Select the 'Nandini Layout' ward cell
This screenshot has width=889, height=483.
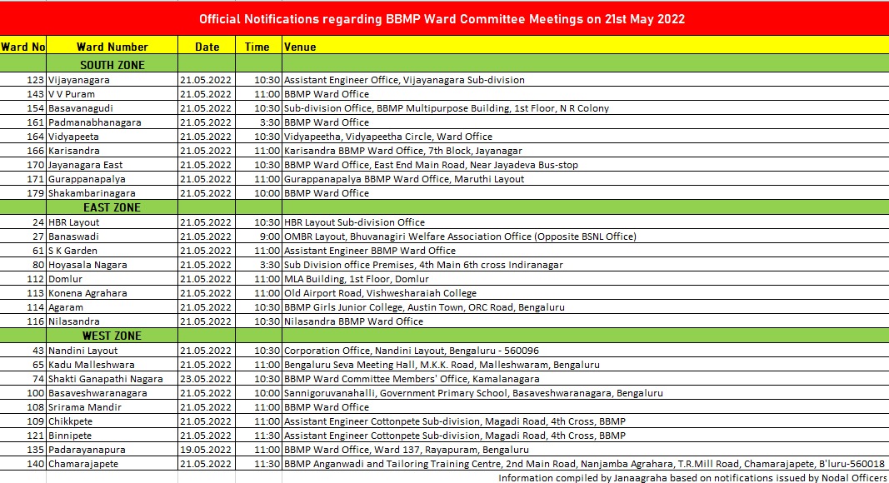pos(112,351)
